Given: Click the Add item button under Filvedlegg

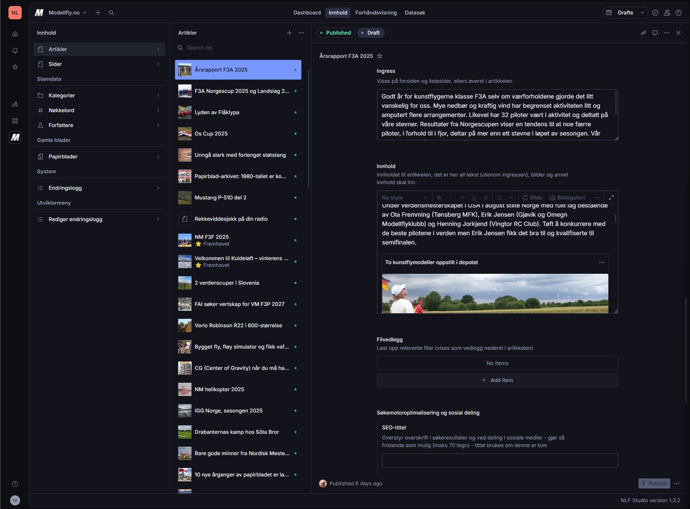Looking at the screenshot, I should pos(497,380).
